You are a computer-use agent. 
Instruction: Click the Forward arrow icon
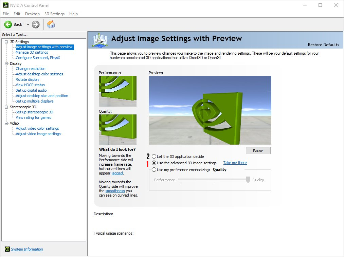click(36, 24)
